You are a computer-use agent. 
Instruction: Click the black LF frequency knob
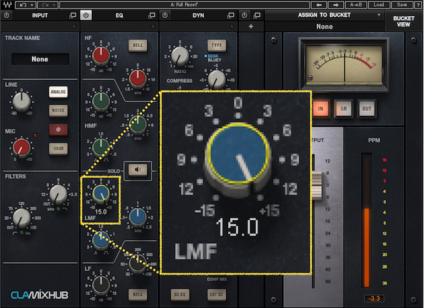pos(138,263)
